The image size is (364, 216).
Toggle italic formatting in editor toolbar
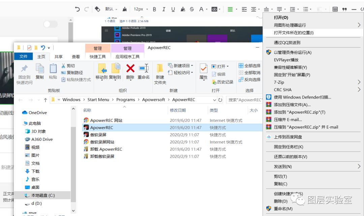(164, 9)
